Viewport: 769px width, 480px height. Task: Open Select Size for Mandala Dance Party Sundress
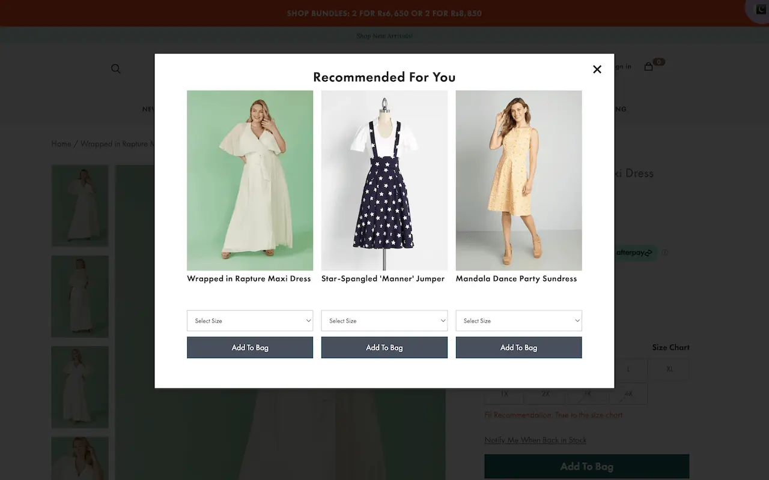coord(518,320)
